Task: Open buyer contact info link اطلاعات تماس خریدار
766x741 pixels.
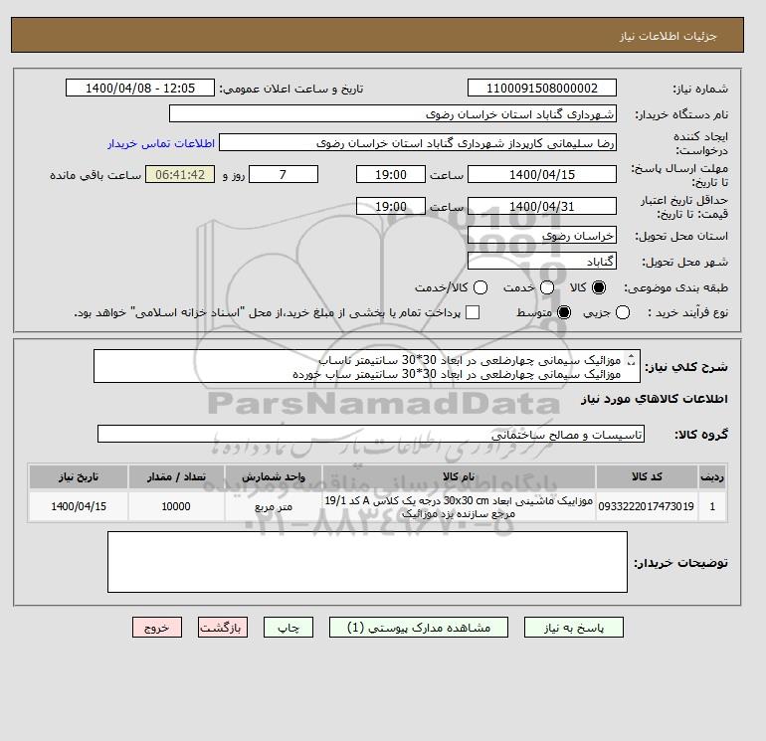Action: coord(161,143)
